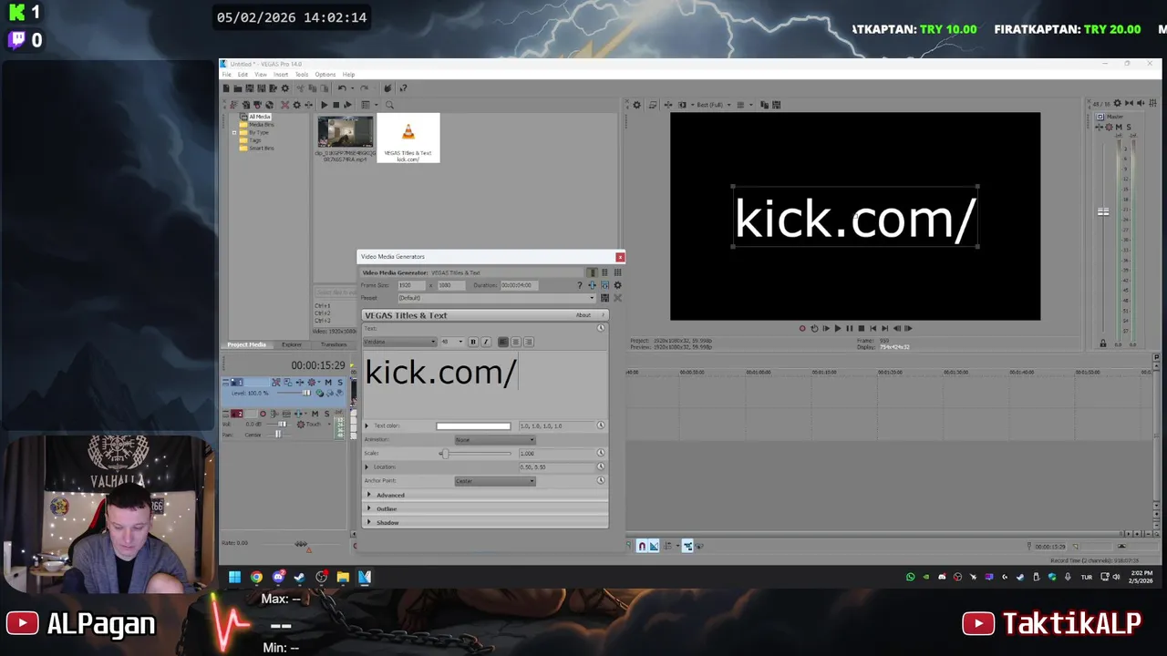This screenshot has height=656, width=1167.
Task: Toggle split screen view in preview toolbar
Action: (682, 105)
